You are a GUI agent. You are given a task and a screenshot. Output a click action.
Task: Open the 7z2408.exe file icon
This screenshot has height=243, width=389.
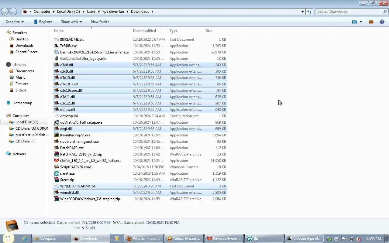click(57, 46)
